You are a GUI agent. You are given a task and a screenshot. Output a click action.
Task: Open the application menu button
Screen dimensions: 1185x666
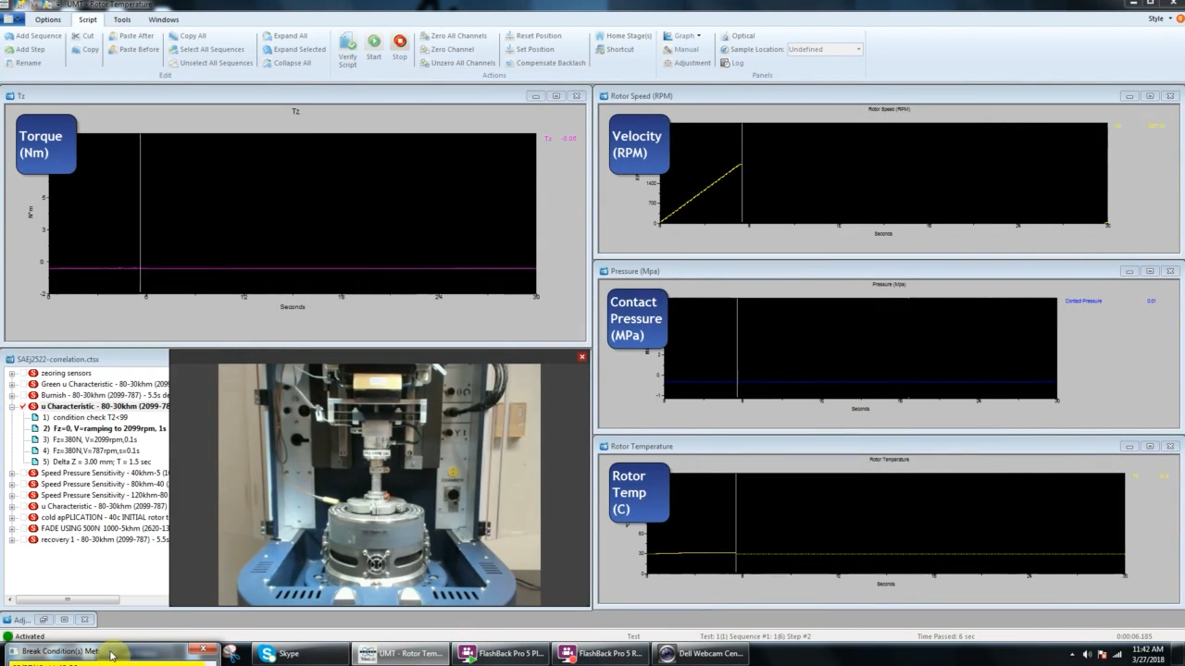click(12, 18)
